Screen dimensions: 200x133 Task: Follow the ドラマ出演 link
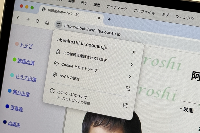click(26, 78)
